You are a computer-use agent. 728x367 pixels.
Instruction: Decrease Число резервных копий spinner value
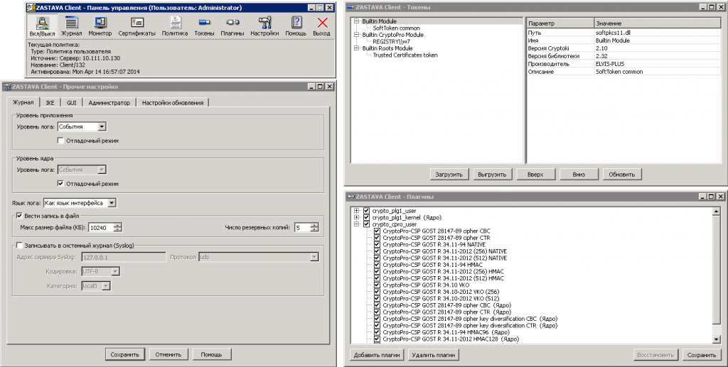[315, 230]
